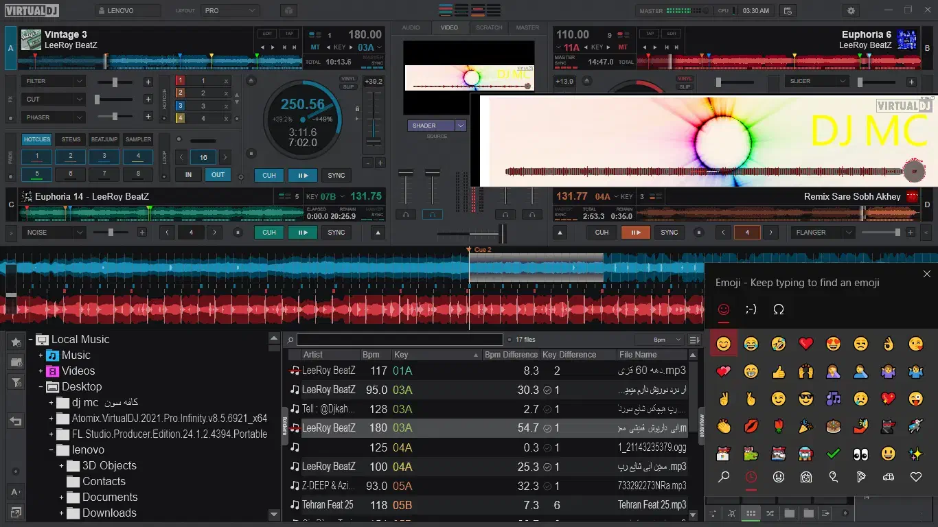This screenshot has height=527, width=938.
Task: Click the file browser search field
Action: point(400,340)
